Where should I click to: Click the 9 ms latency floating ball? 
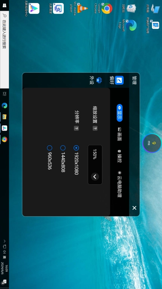click(x=152, y=143)
